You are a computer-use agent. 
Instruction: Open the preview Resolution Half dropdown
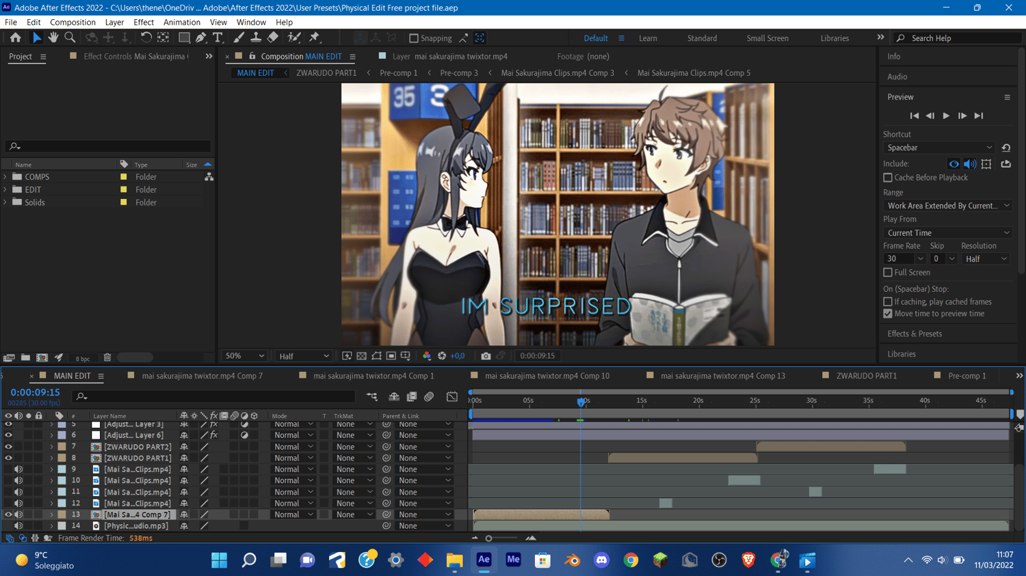pos(986,259)
